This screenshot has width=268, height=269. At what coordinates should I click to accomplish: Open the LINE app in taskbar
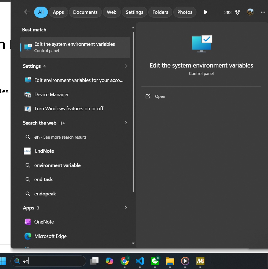tap(155, 261)
